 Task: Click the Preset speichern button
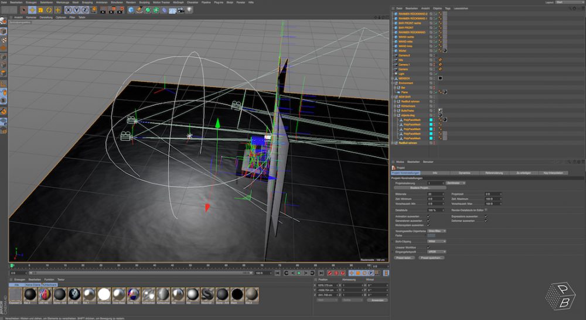(x=431, y=258)
